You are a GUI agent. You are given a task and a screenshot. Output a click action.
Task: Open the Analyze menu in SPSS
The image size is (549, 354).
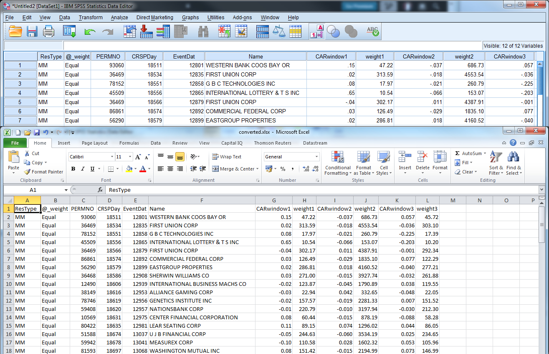point(119,18)
